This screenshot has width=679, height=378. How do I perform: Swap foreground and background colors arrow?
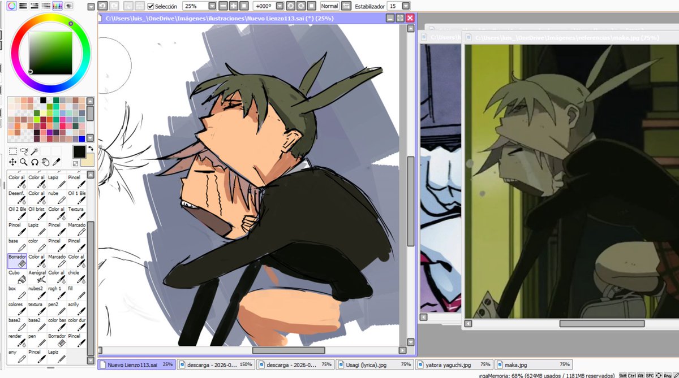(90, 149)
